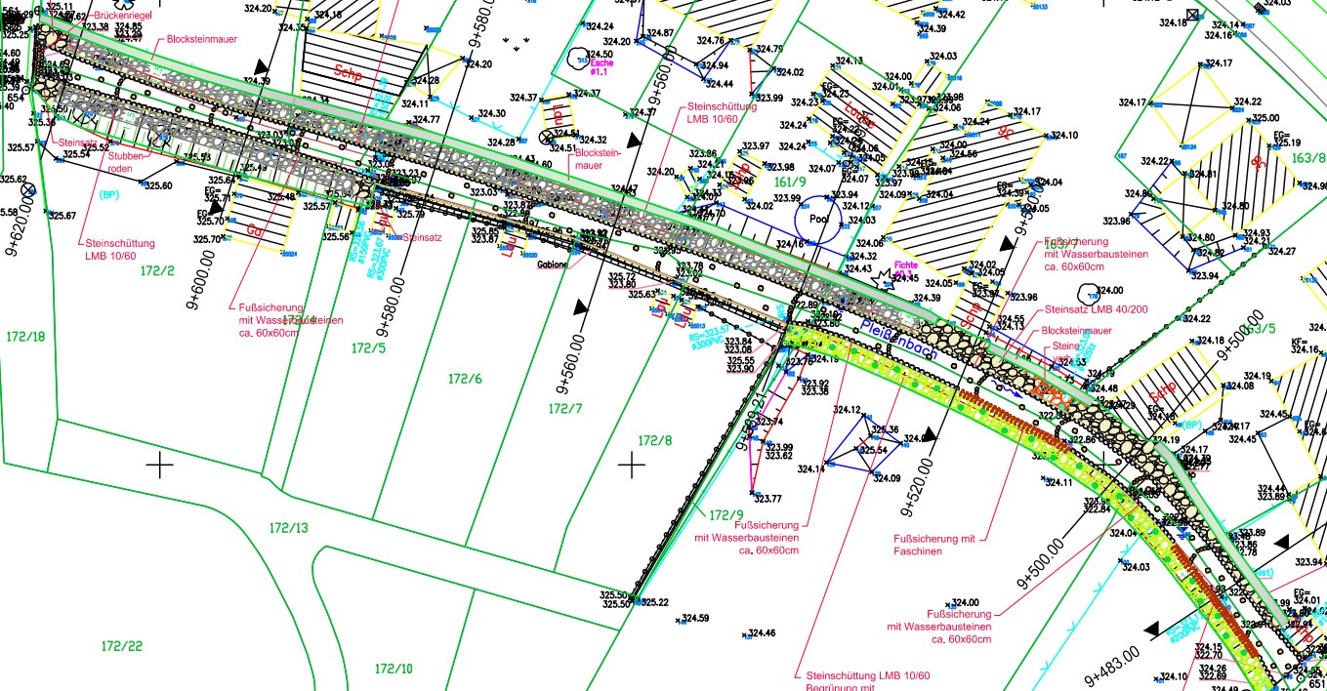Select the crossed square symbol above 324.18
Image resolution: width=1327 pixels, height=691 pixels.
pos(1191,13)
